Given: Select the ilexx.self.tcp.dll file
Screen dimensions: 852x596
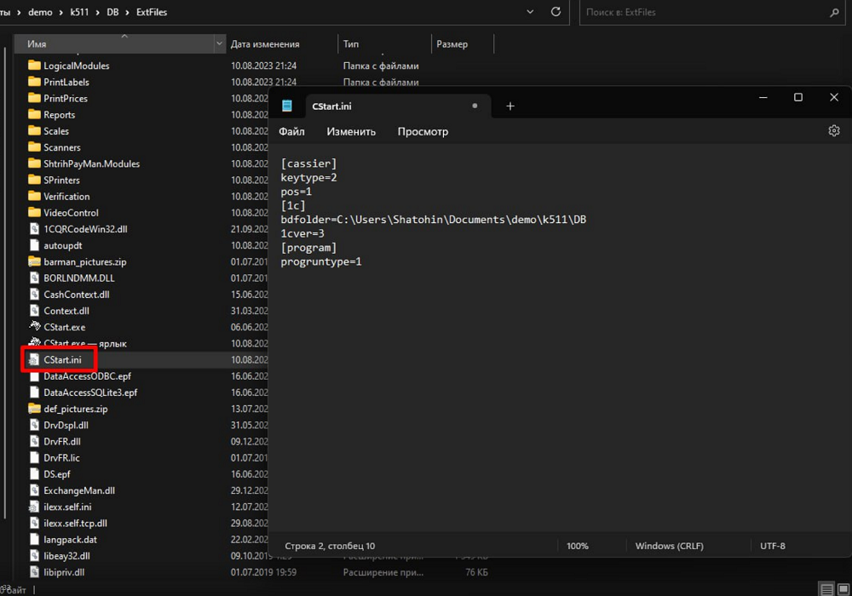Looking at the screenshot, I should pyautogui.click(x=75, y=524).
